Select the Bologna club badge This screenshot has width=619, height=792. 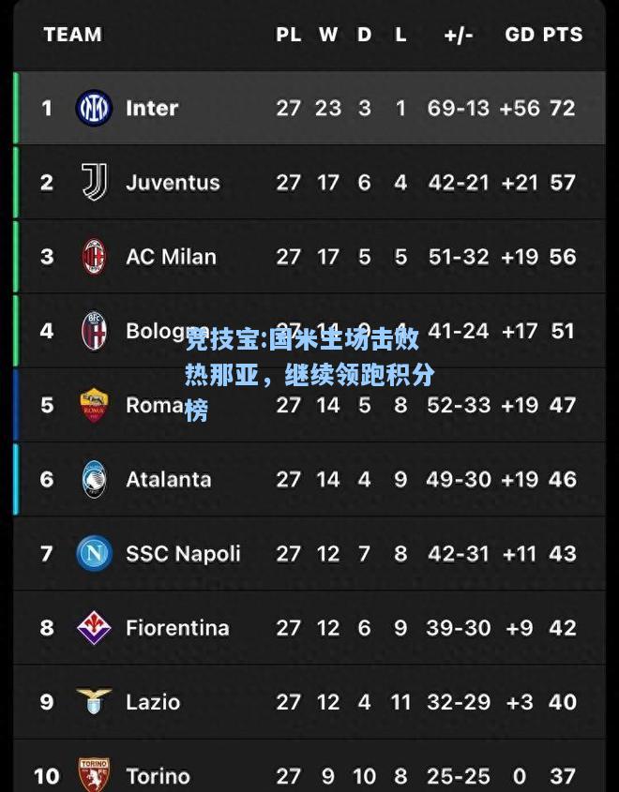(94, 331)
